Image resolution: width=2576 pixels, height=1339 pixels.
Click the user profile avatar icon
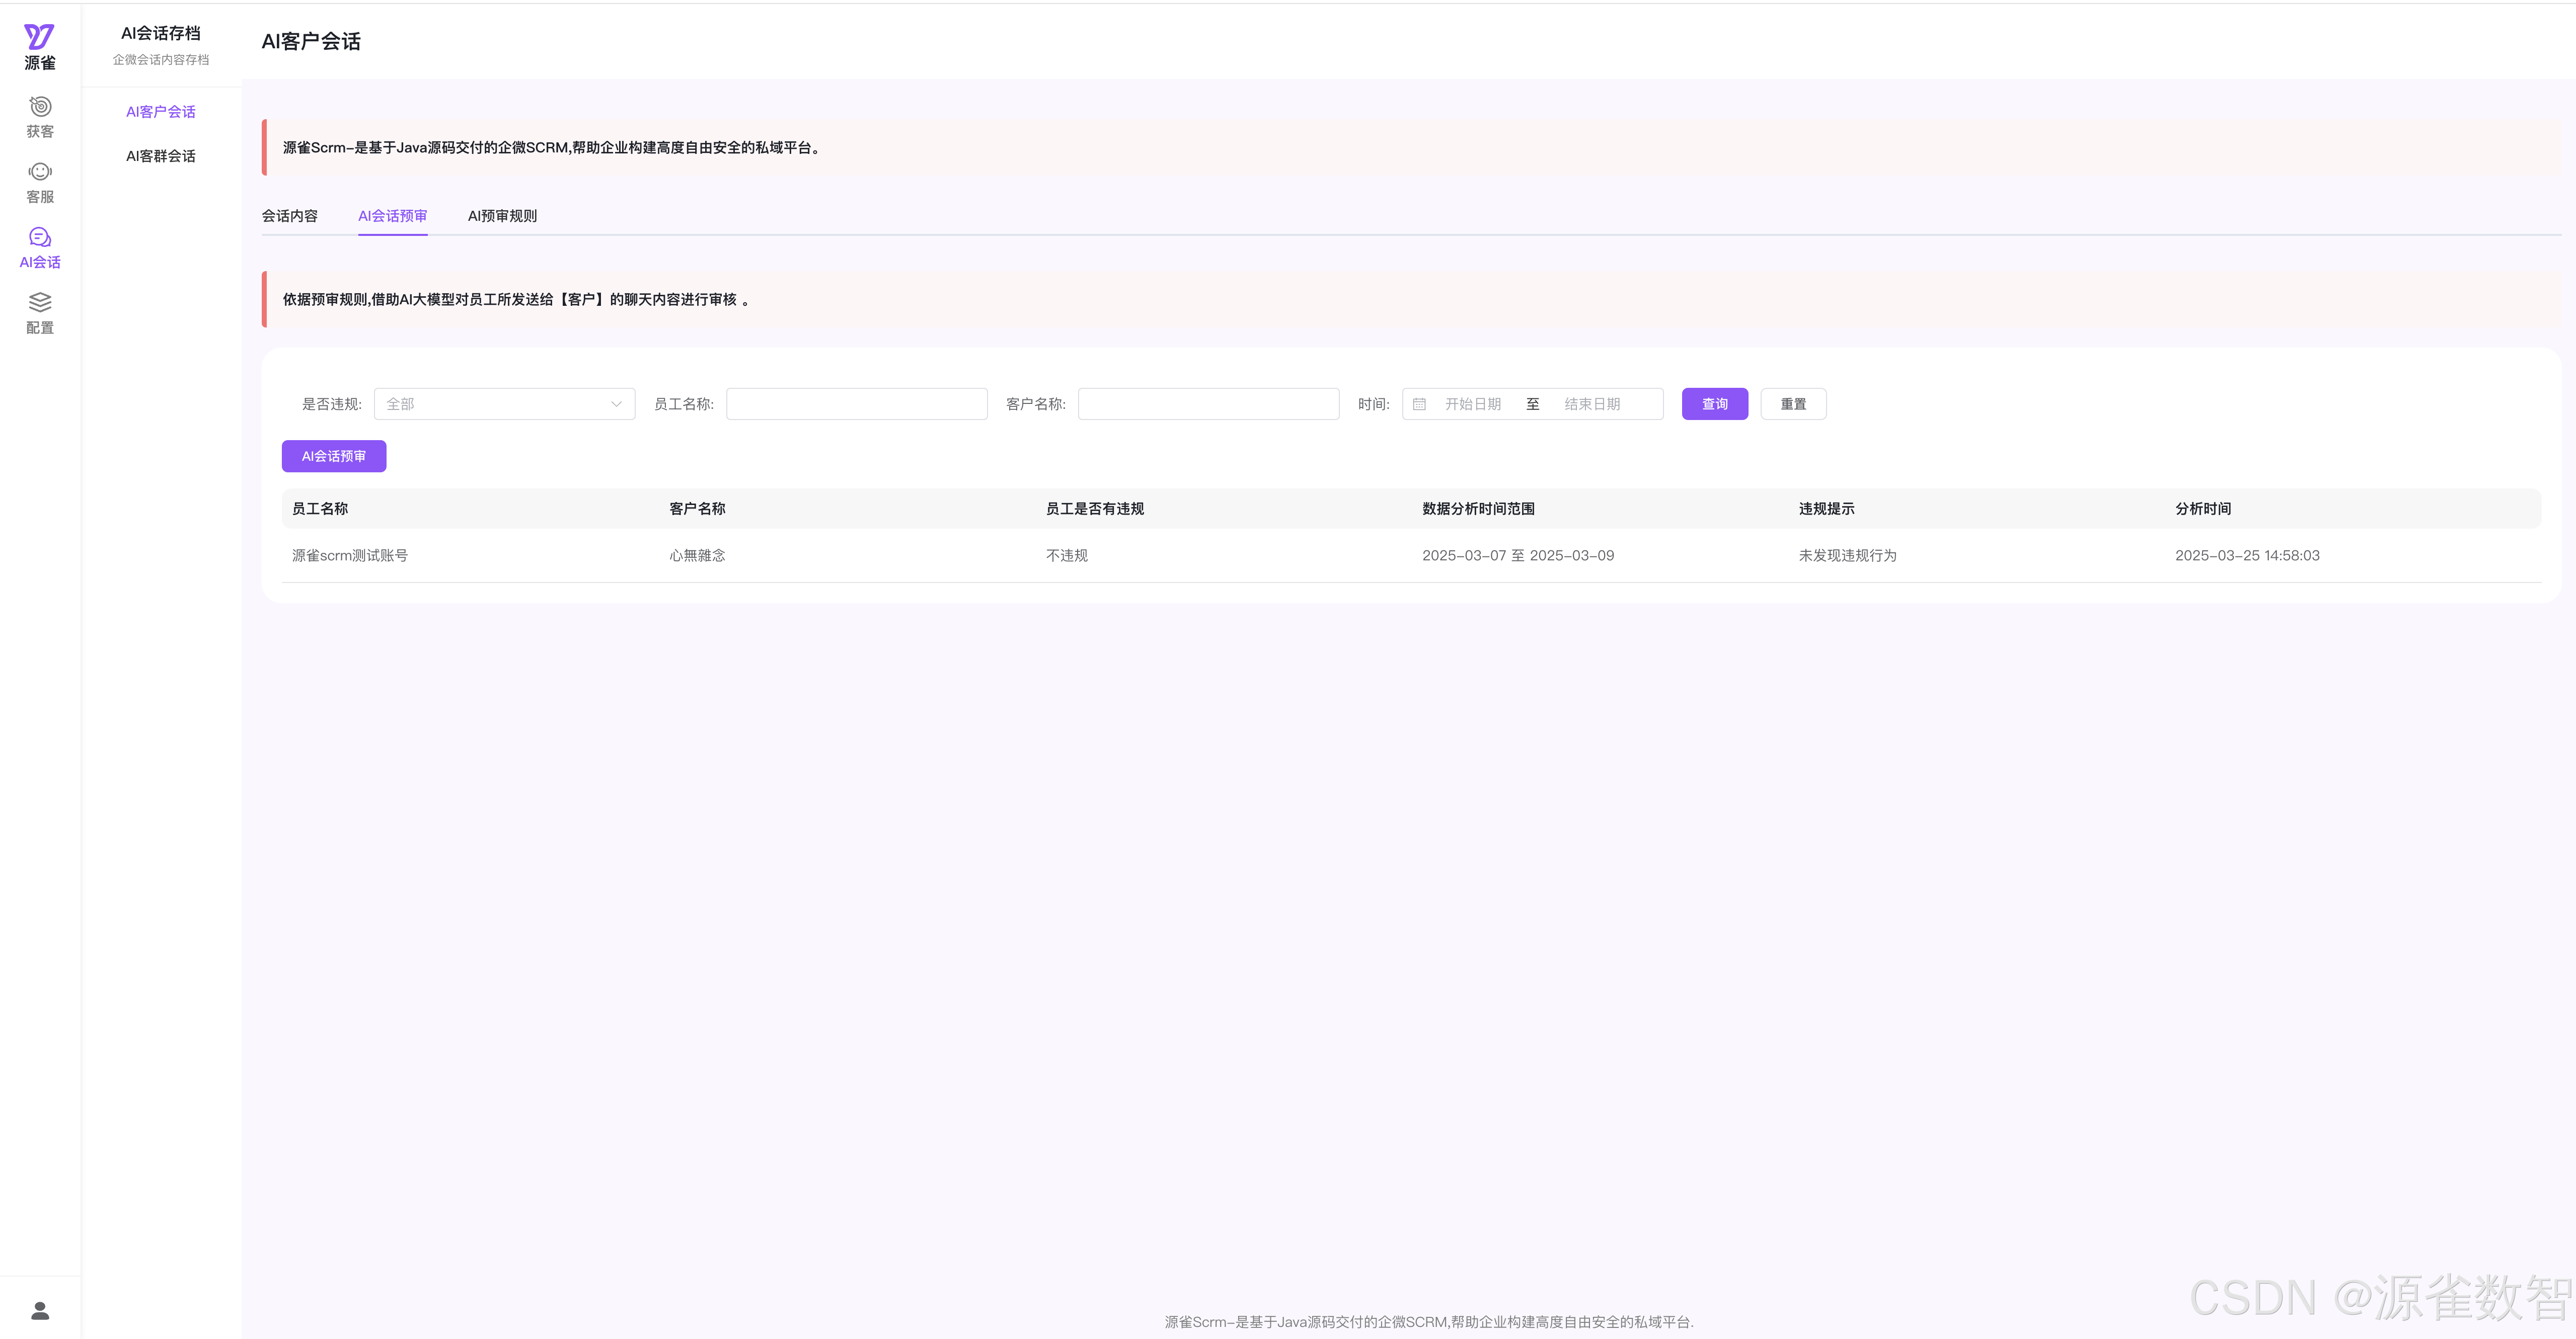[40, 1310]
